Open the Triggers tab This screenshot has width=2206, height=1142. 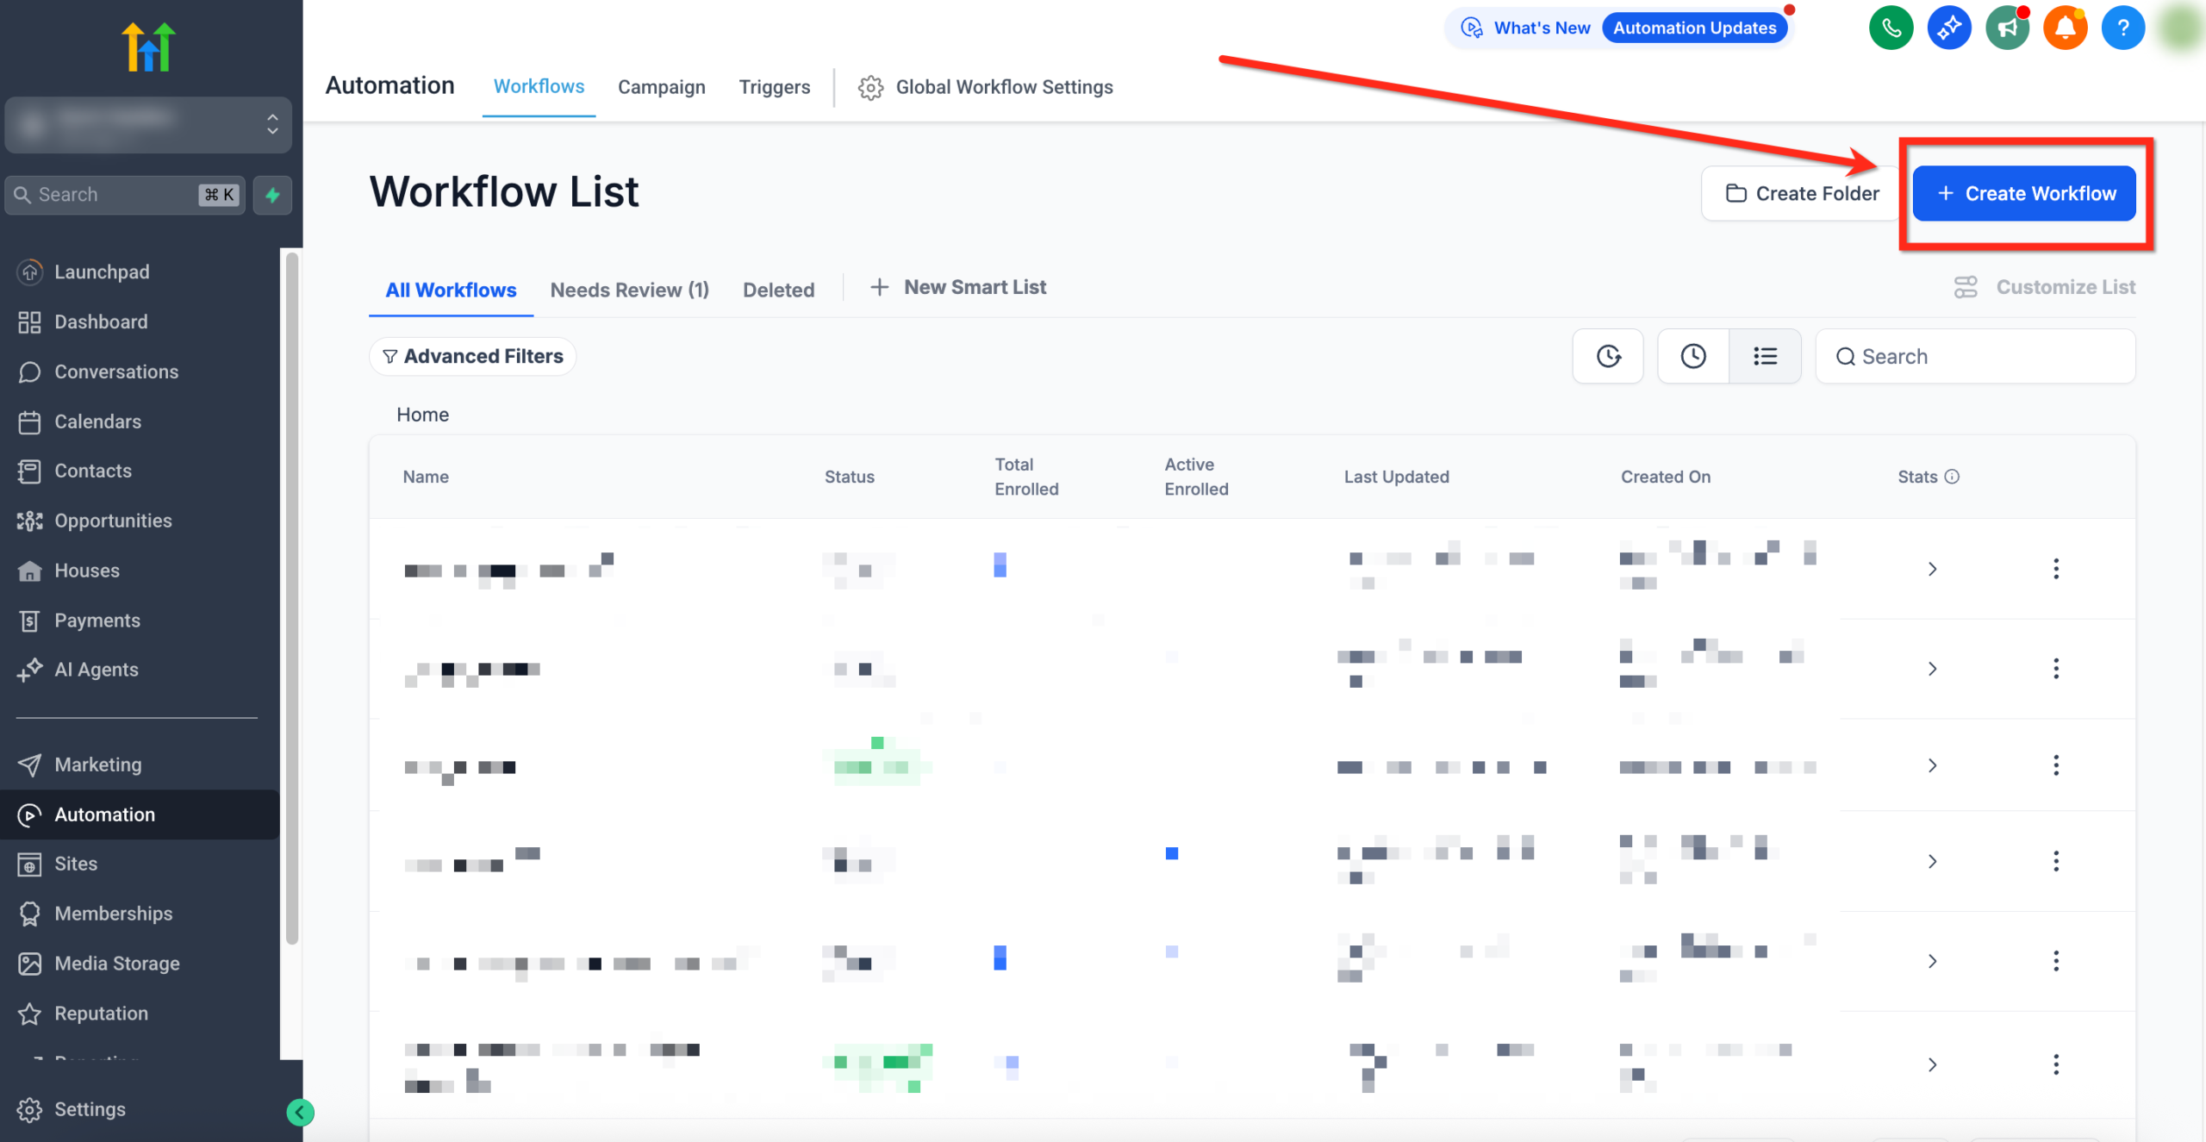tap(774, 86)
